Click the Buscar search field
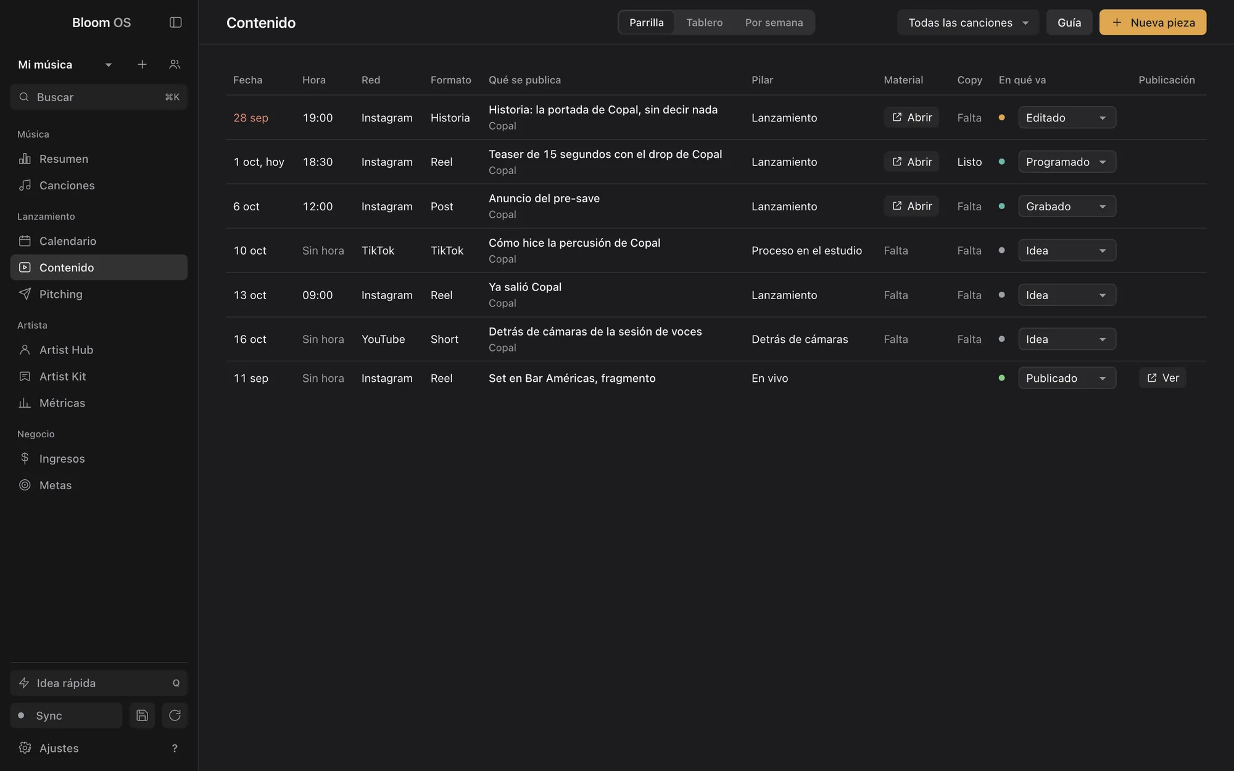 coord(99,97)
